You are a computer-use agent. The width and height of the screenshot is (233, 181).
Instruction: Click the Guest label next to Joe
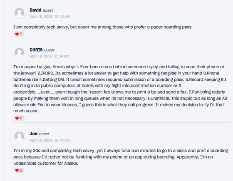(44, 134)
